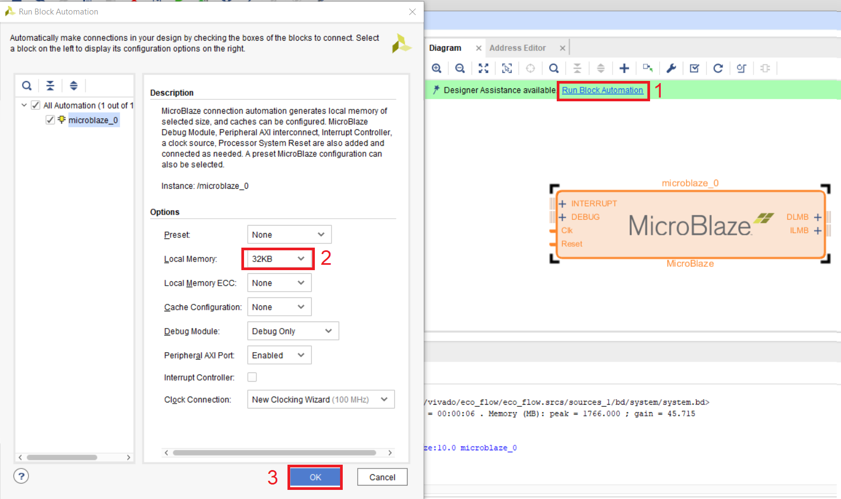Expand the INTERRUPT port on MicroBlaze block
Image resolution: width=841 pixels, height=499 pixels.
562,204
